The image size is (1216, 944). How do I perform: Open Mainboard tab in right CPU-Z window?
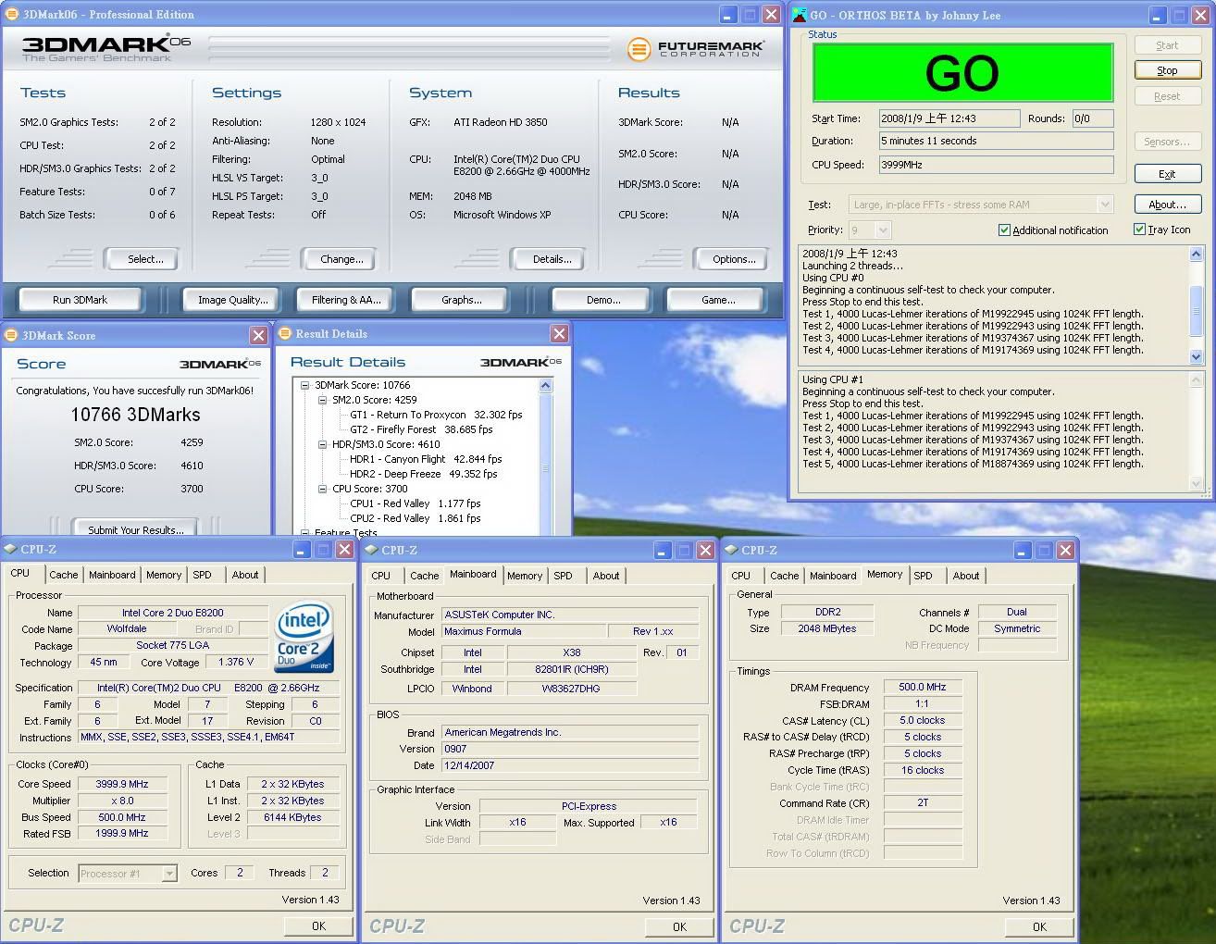pos(833,576)
